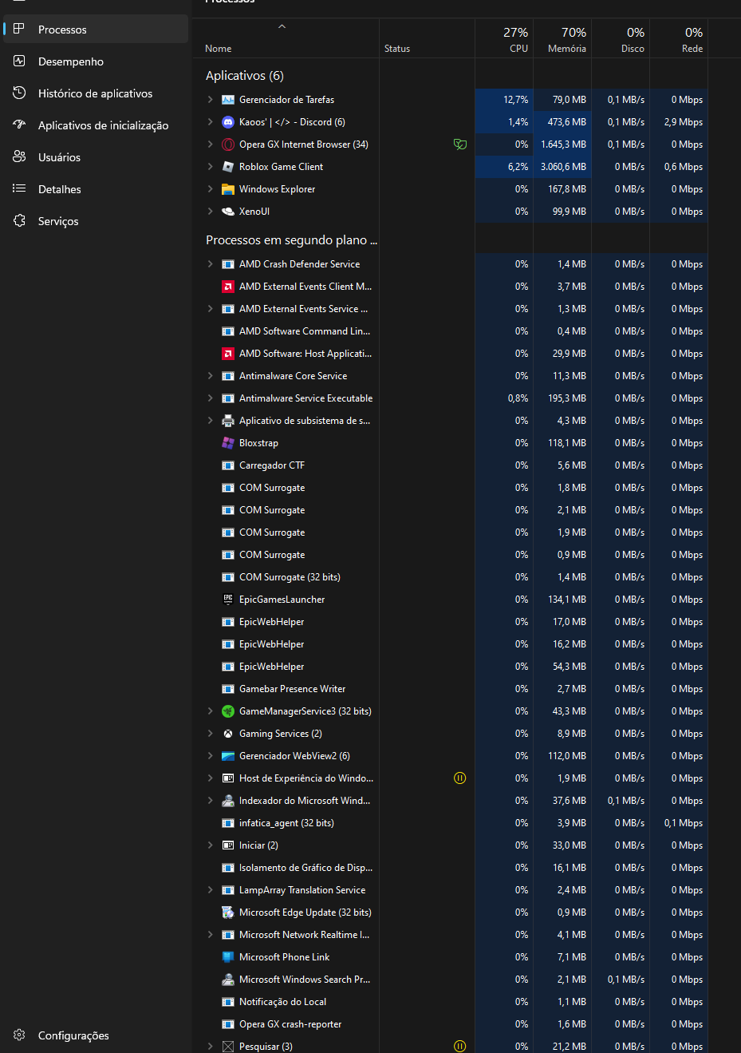The width and height of the screenshot is (741, 1053).
Task: Expand the AMD Crash Defender Service entry
Action: click(x=210, y=264)
